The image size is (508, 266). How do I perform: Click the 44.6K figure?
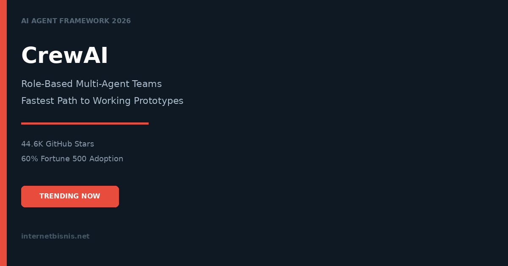[32, 144]
